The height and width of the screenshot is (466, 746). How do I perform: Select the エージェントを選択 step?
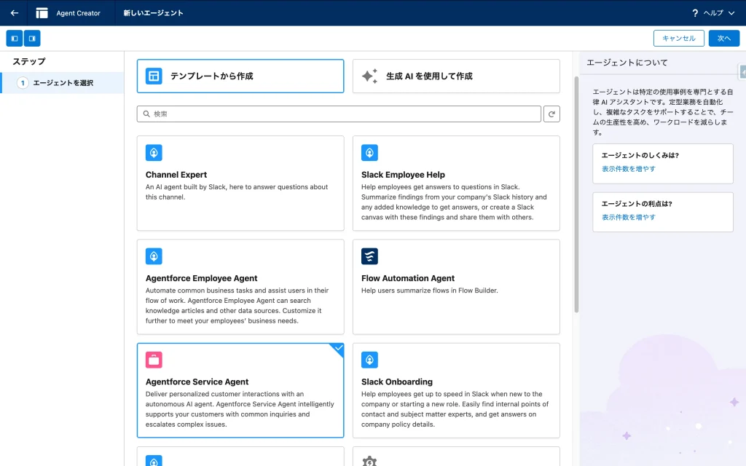(63, 83)
